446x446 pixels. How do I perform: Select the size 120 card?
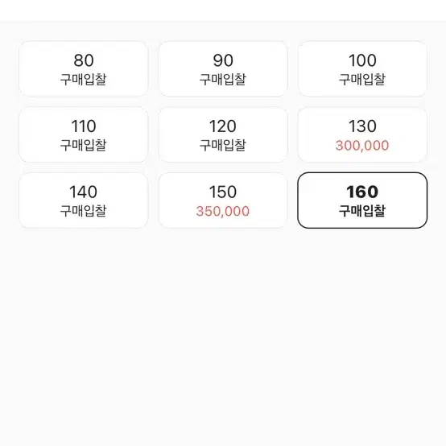[x=223, y=134]
